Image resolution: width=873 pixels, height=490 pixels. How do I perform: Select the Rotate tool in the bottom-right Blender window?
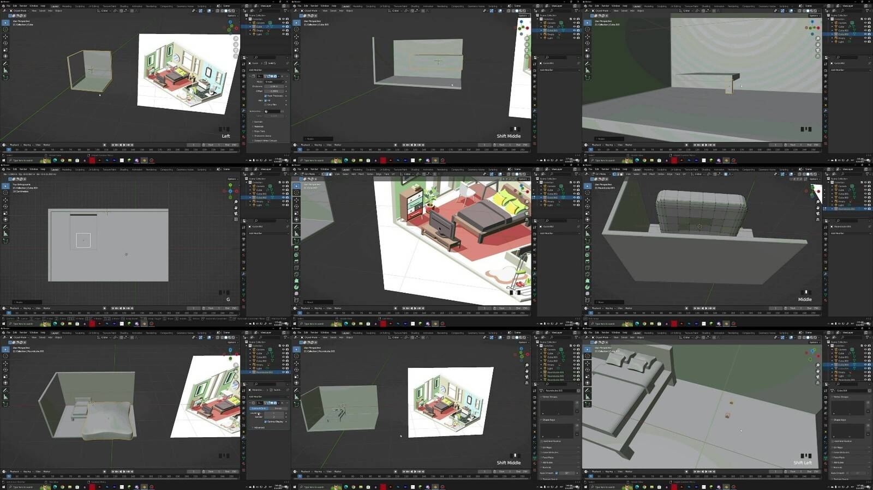coord(588,370)
